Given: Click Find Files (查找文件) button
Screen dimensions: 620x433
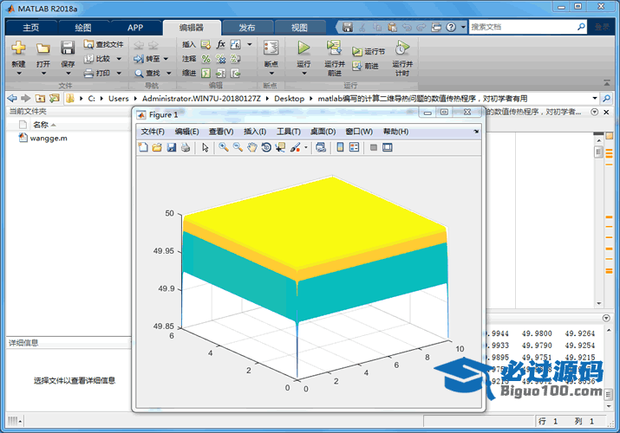Looking at the screenshot, I should [103, 44].
